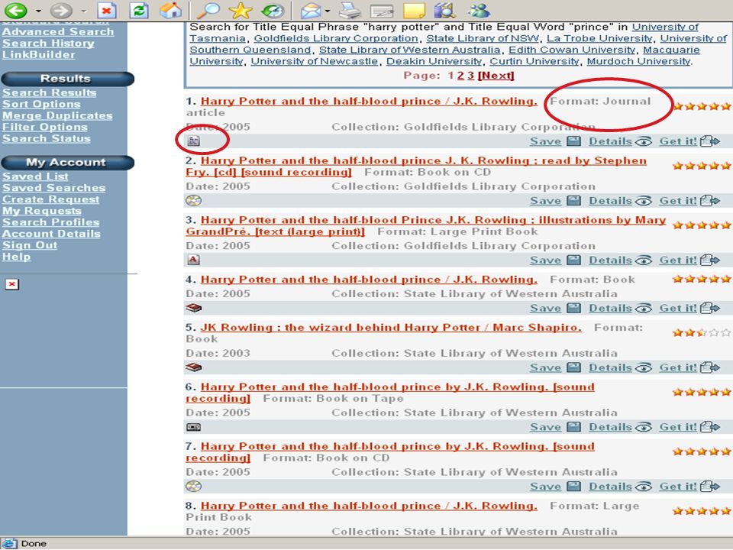Open Favorites star icon
The height and width of the screenshot is (550, 733).
pyautogui.click(x=241, y=10)
